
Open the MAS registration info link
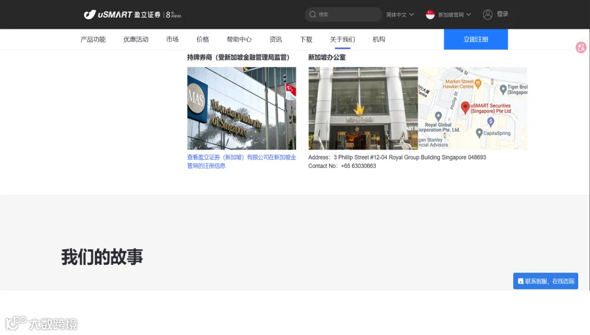coord(241,161)
